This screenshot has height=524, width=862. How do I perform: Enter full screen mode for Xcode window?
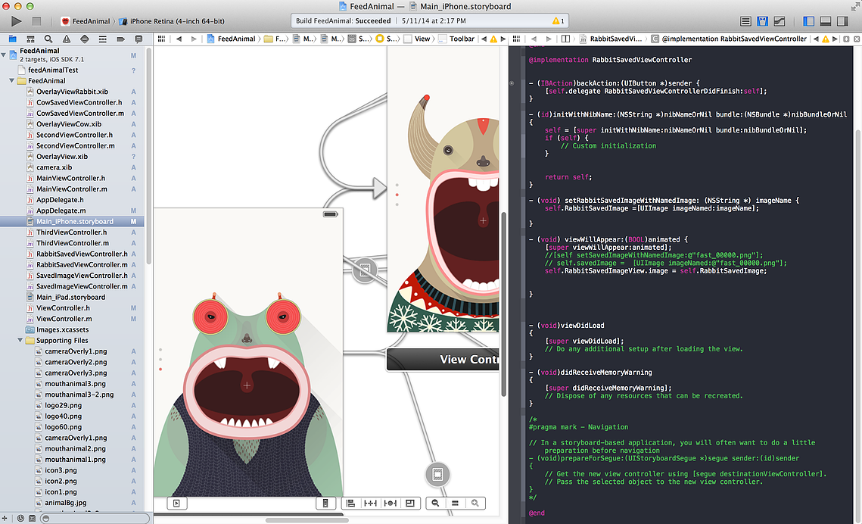[x=855, y=6]
